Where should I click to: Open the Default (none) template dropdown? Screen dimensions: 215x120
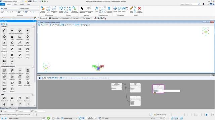[x=29, y=8]
